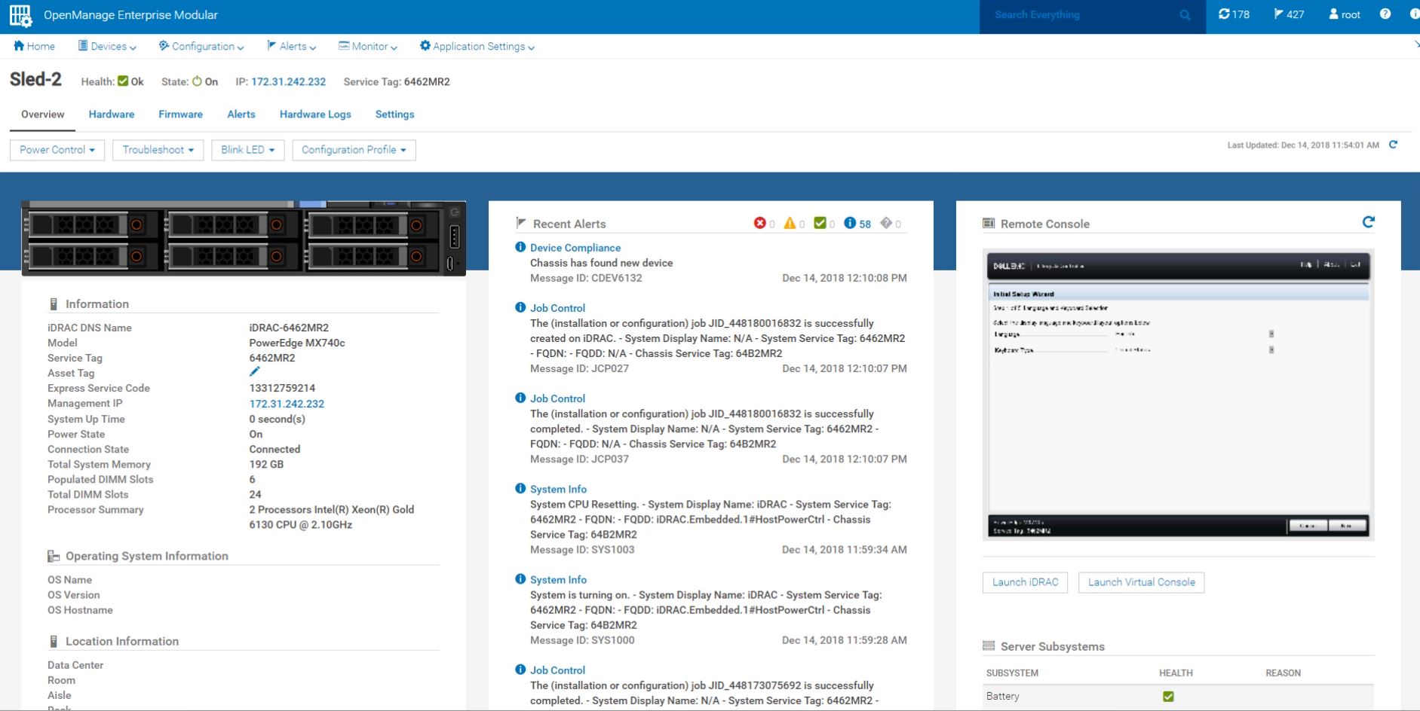The image size is (1420, 711).
Task: Click the SUBSYSTEM column header
Action: (x=1012, y=673)
